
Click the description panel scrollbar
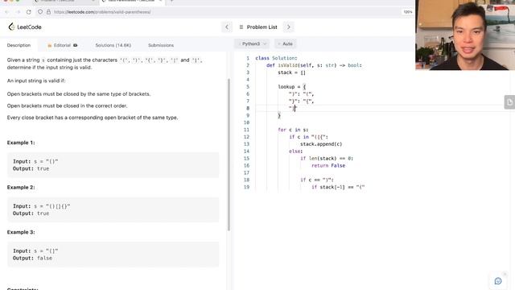[229, 155]
